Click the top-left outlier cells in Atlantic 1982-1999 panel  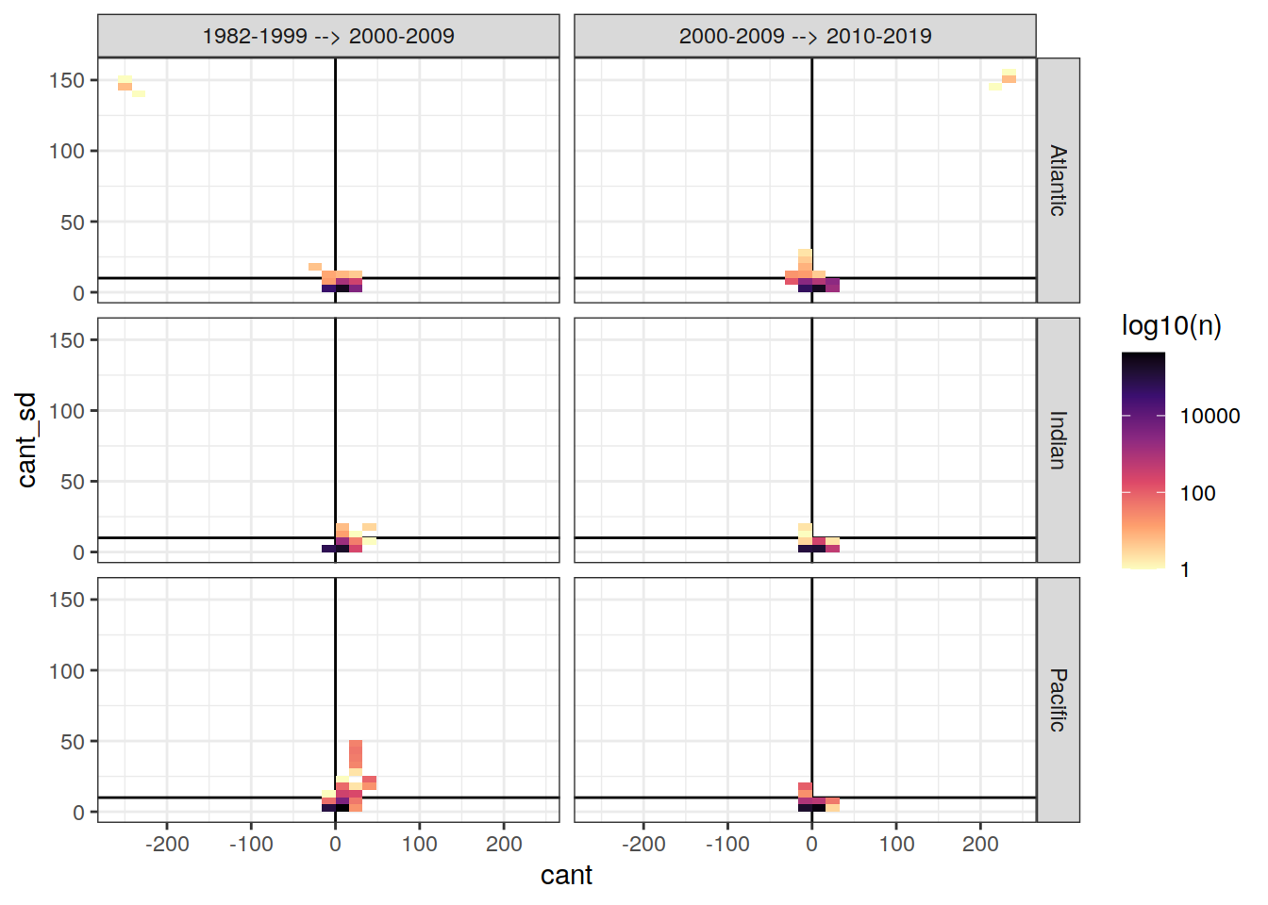pyautogui.click(x=126, y=85)
